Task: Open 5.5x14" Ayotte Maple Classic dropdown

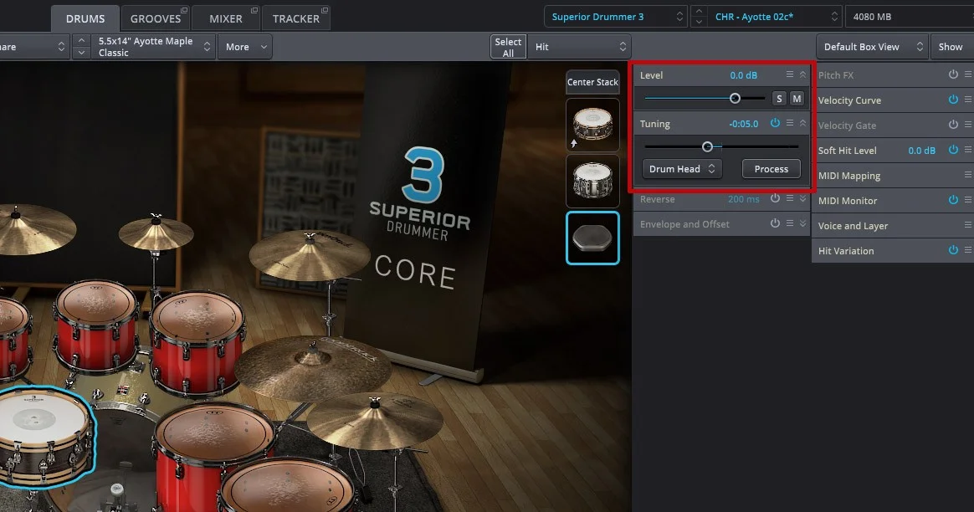Action: [153, 47]
